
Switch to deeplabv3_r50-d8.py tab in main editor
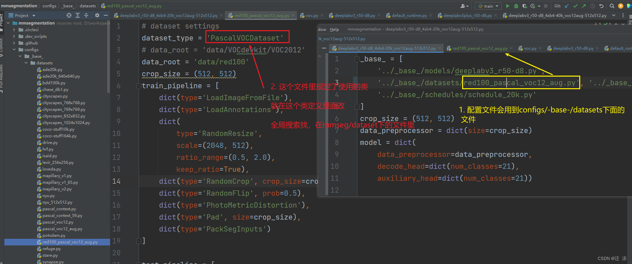[x=355, y=15]
